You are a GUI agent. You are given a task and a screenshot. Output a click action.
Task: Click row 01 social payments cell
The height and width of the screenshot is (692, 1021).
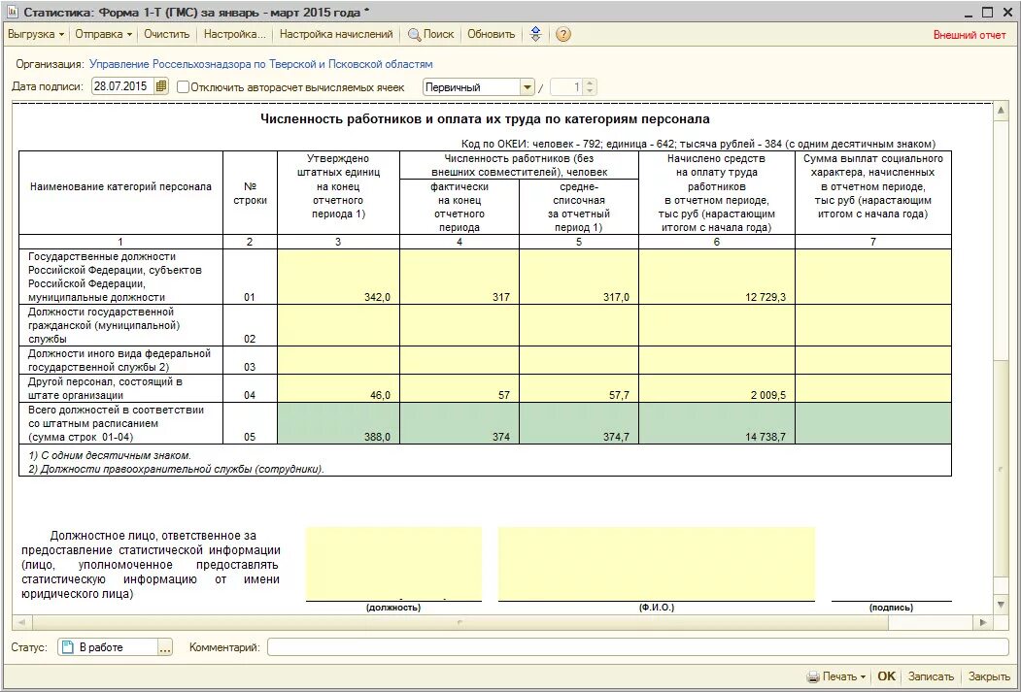(873, 277)
